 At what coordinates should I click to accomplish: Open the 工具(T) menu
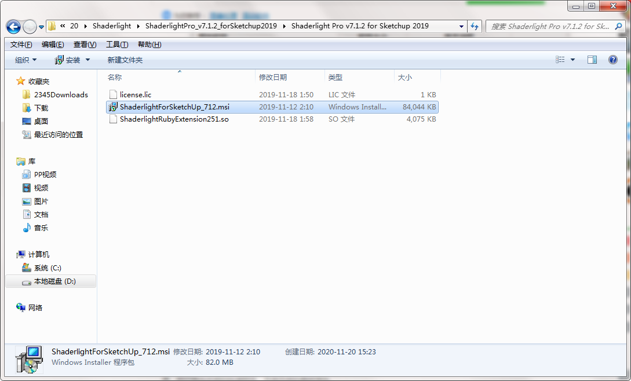click(x=117, y=44)
